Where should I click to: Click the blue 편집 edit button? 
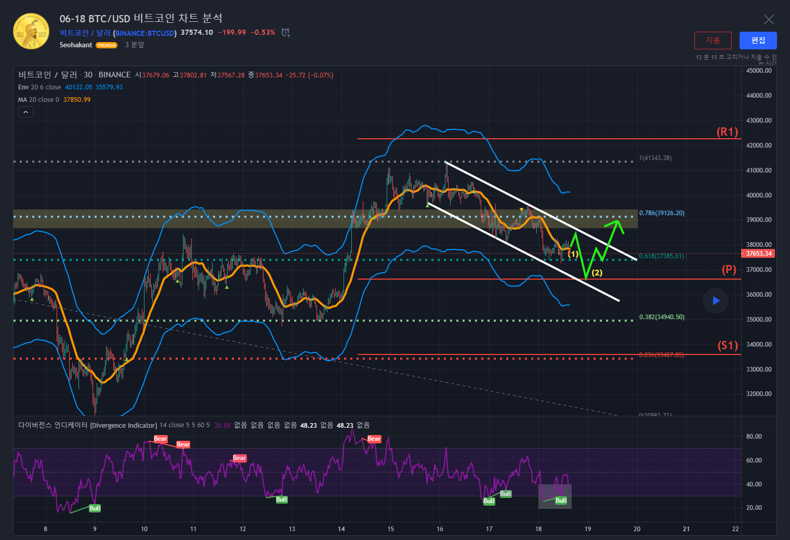[758, 41]
